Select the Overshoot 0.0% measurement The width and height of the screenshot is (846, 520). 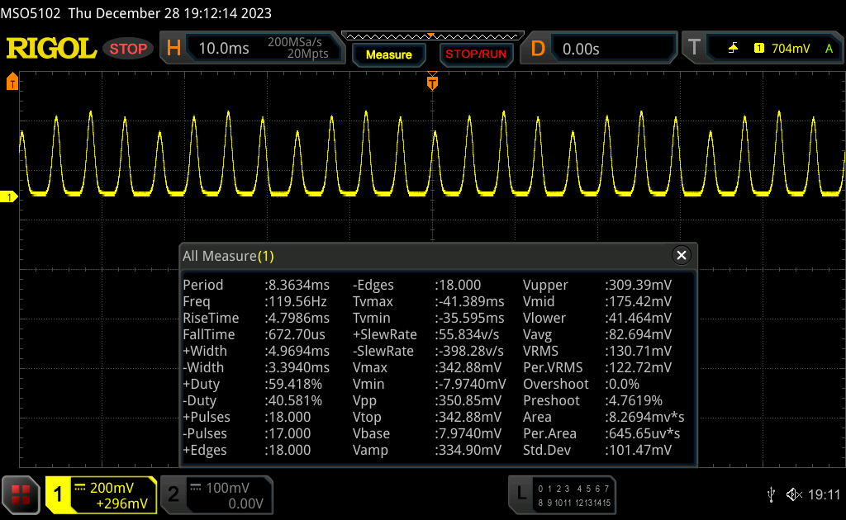pyautogui.click(x=581, y=384)
